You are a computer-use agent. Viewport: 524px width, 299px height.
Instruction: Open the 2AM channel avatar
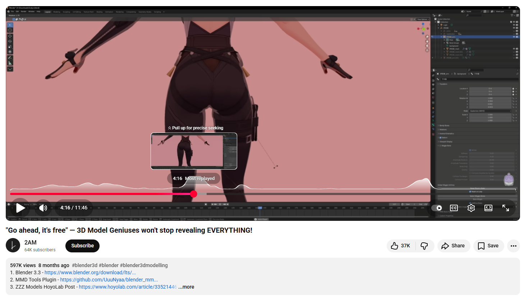tap(13, 246)
